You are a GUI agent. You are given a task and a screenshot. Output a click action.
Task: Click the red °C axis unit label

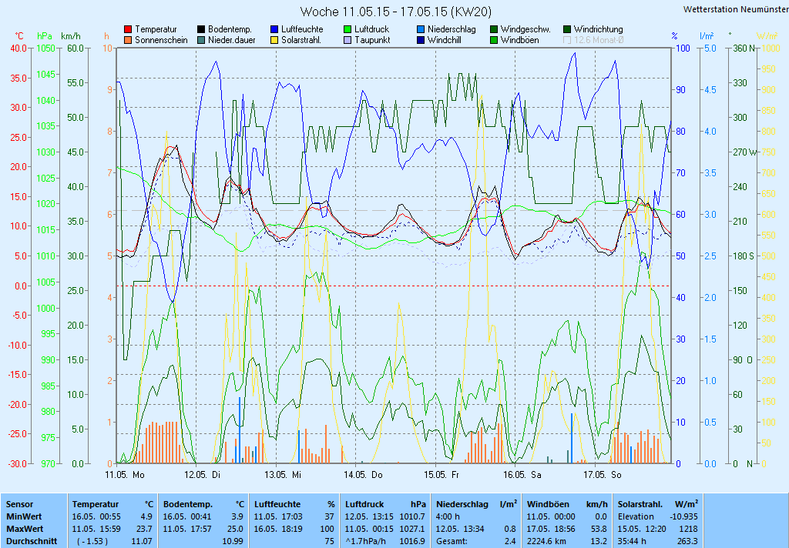19,36
